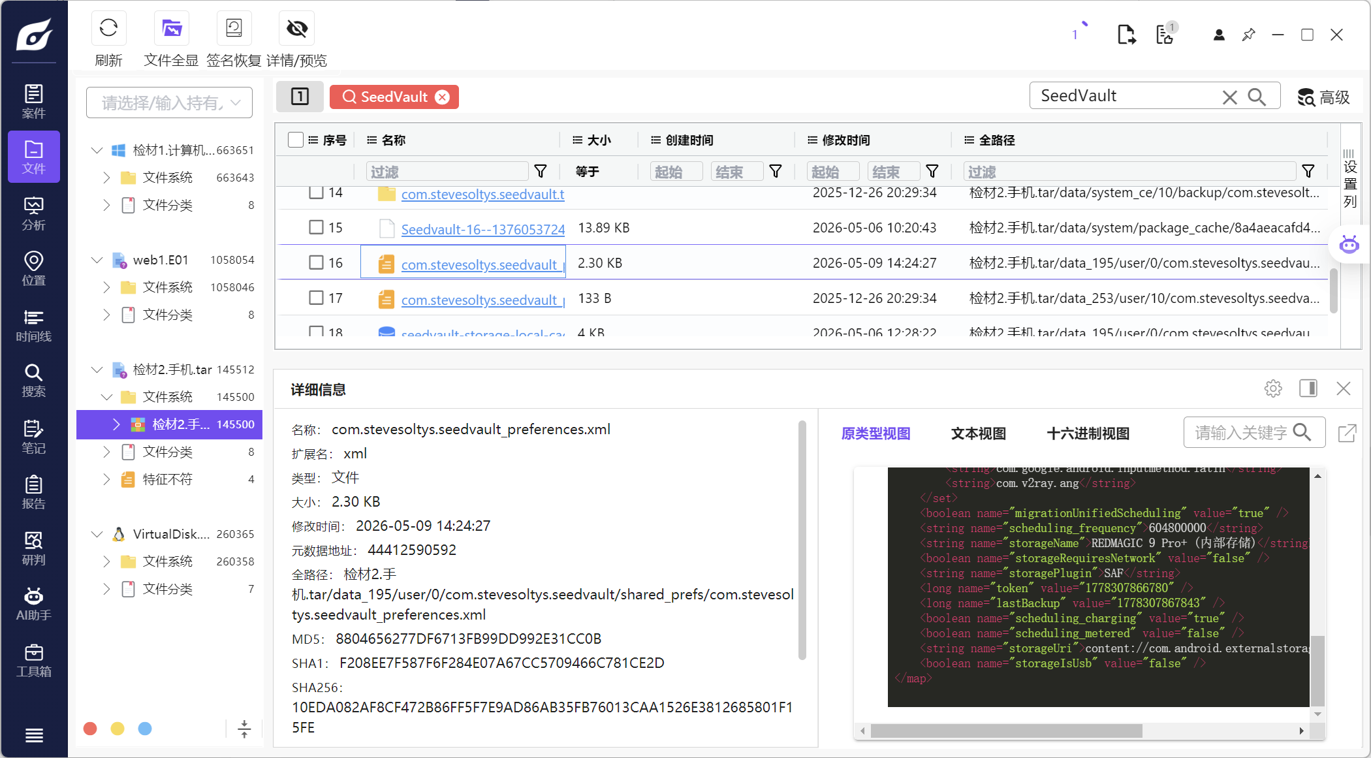Click the collapse tree icon at bottom
This screenshot has width=1371, height=758.
(x=244, y=729)
